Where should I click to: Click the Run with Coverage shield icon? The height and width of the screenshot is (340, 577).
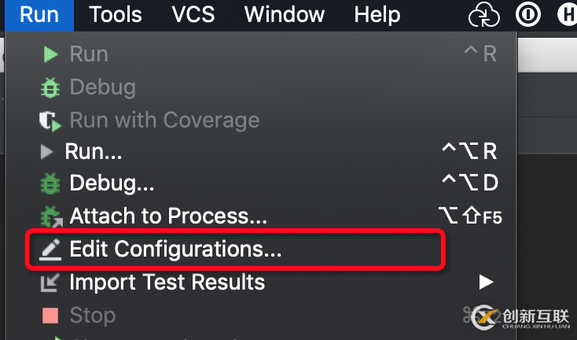(x=50, y=120)
